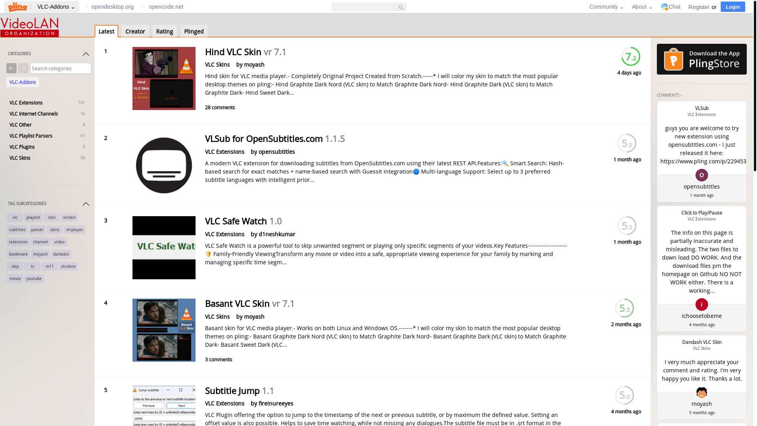757x426 pixels.
Task: Click the category back arrow button
Action: [x=11, y=68]
